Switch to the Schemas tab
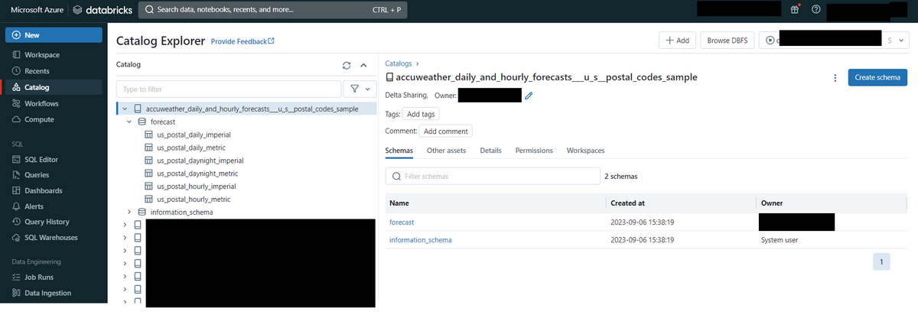The width and height of the screenshot is (918, 318). tap(399, 151)
